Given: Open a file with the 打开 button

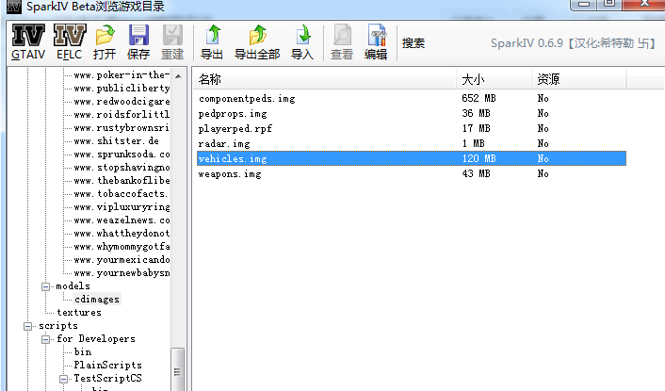Looking at the screenshot, I should [x=105, y=43].
